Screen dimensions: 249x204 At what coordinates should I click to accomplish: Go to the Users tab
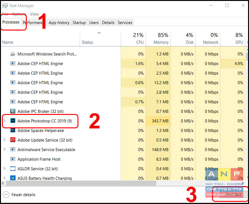[x=94, y=22]
